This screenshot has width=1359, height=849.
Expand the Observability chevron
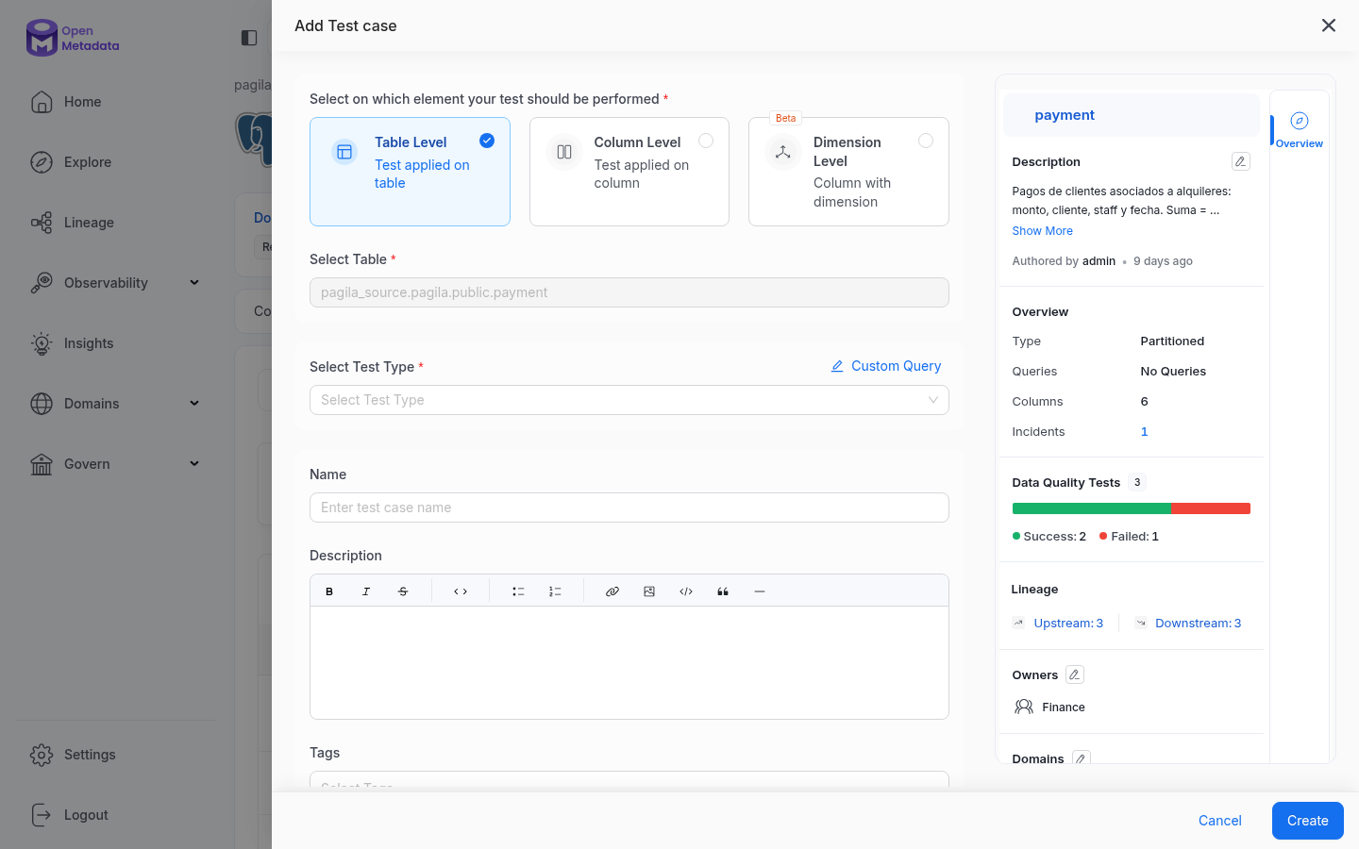pyautogui.click(x=194, y=282)
